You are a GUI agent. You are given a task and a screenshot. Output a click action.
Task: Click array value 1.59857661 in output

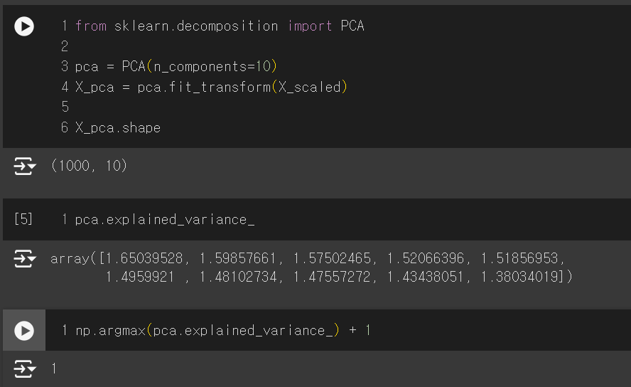click(x=238, y=258)
